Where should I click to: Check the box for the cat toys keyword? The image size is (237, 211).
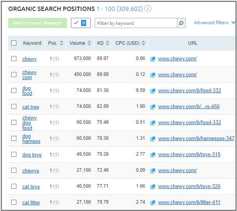(14, 186)
